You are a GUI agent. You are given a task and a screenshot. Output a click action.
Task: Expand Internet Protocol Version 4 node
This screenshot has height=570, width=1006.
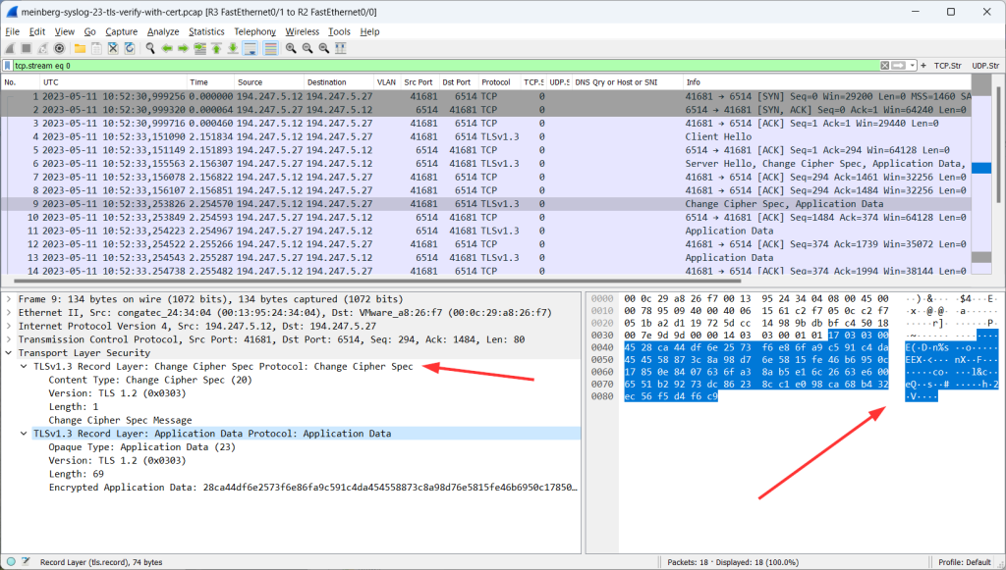[8, 326]
